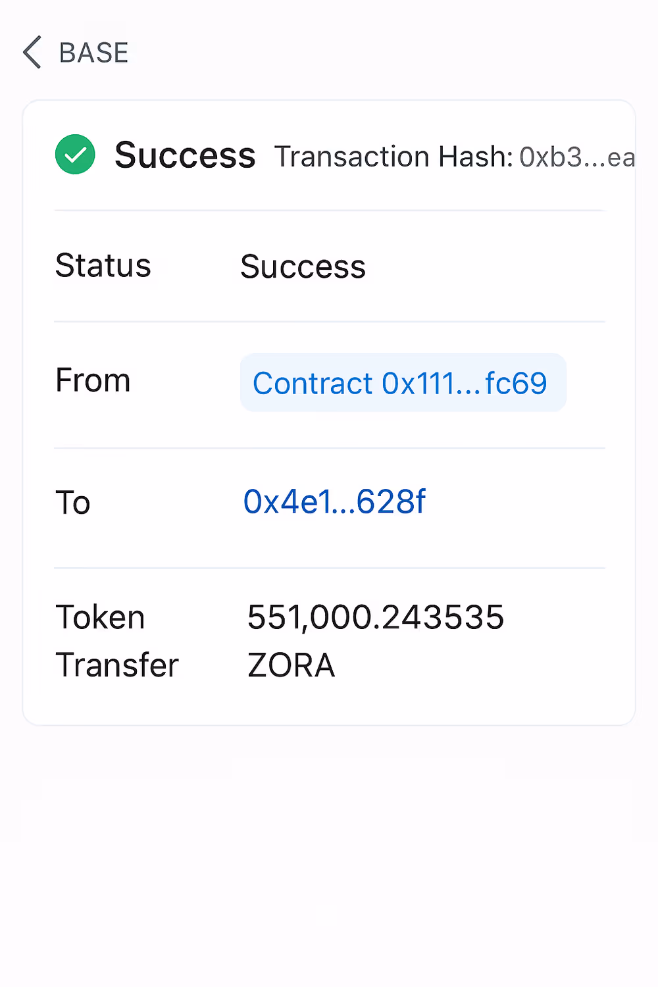
Task: Open the Contract 0x111...fc69 sender address
Action: point(402,383)
